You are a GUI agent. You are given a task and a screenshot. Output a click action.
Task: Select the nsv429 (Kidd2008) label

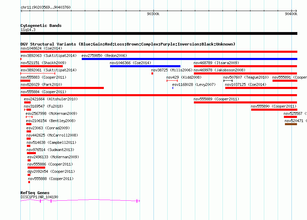tap(184, 77)
